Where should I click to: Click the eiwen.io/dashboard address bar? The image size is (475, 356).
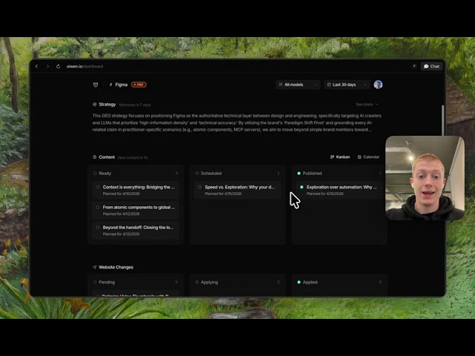(x=85, y=66)
